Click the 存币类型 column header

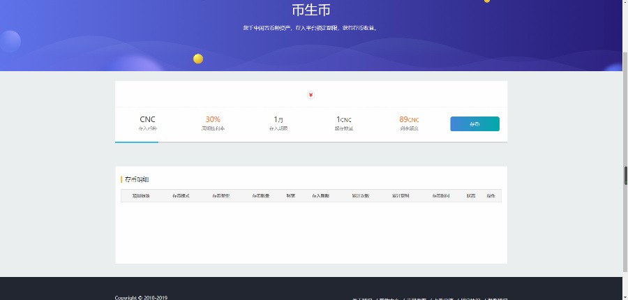point(221,196)
